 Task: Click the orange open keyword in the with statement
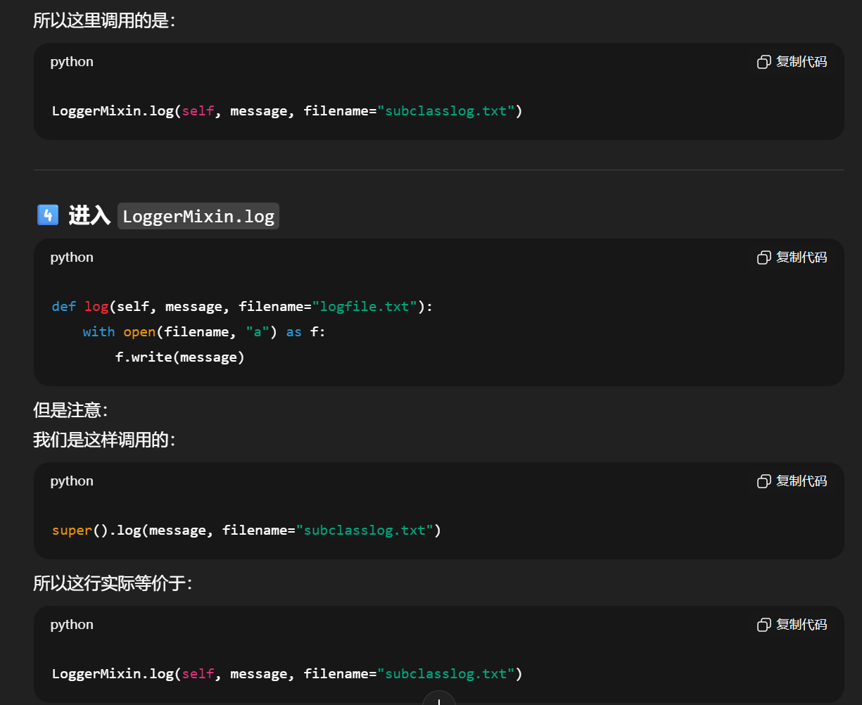[139, 332]
